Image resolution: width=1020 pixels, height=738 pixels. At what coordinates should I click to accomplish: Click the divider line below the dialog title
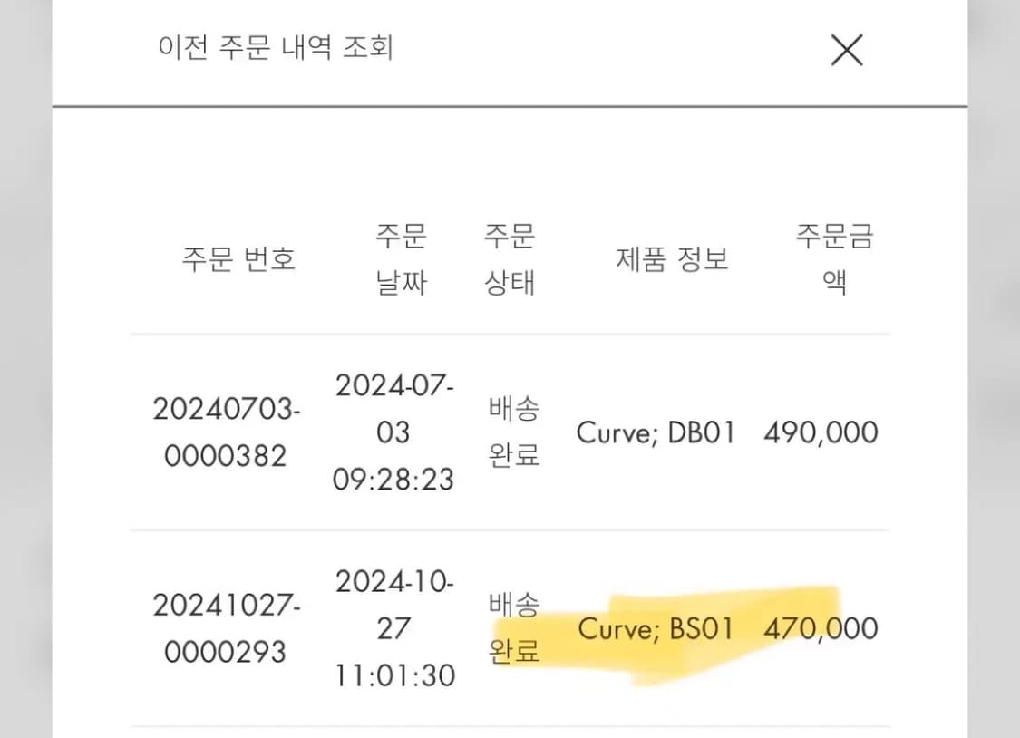(x=510, y=105)
